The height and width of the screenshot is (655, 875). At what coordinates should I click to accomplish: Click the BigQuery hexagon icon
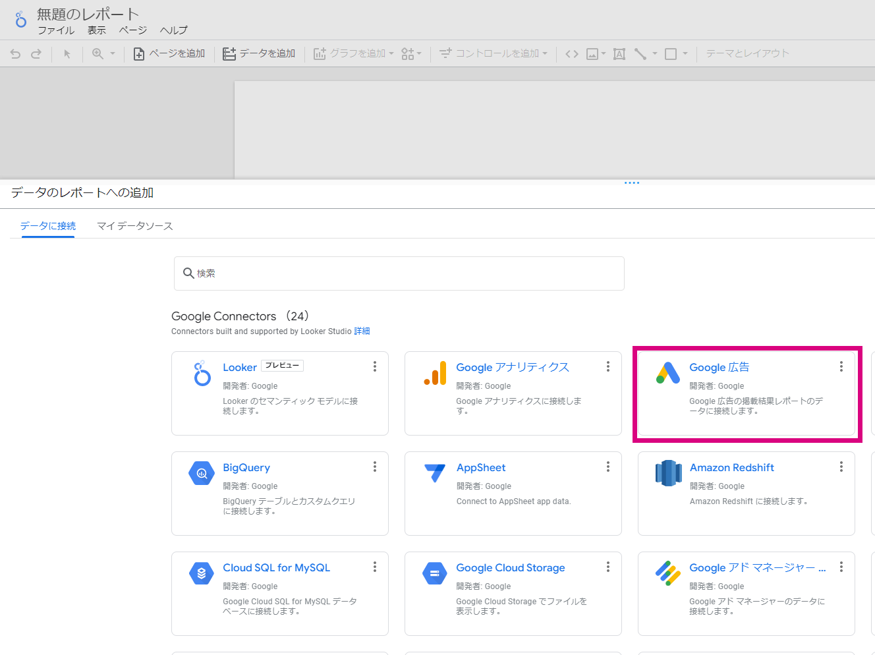(202, 473)
